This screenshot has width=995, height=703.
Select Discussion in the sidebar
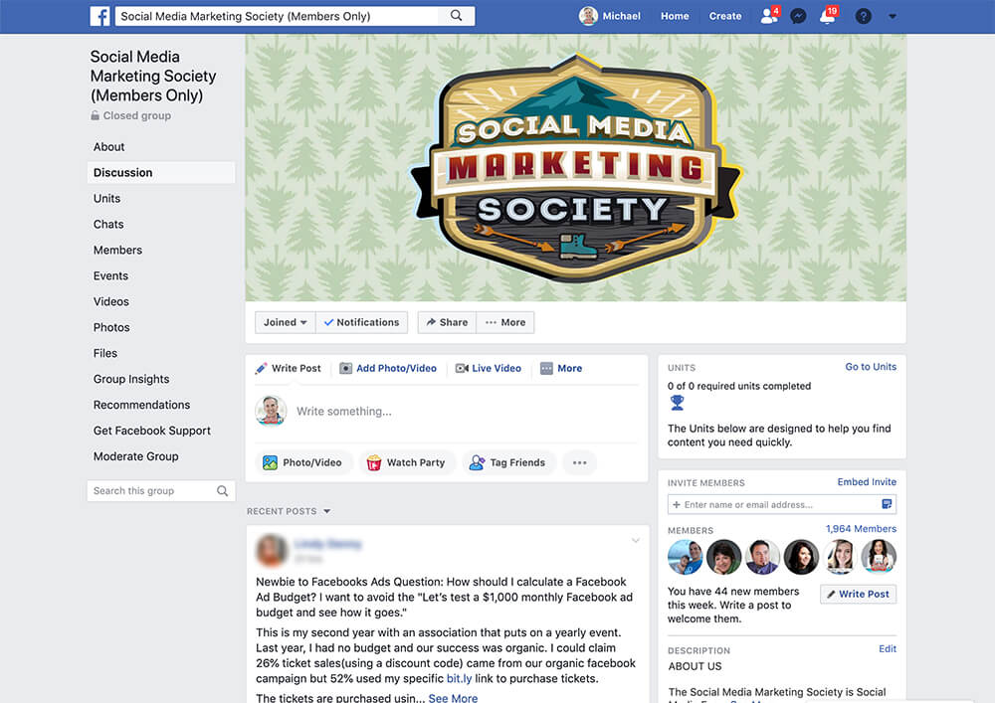[161, 172]
